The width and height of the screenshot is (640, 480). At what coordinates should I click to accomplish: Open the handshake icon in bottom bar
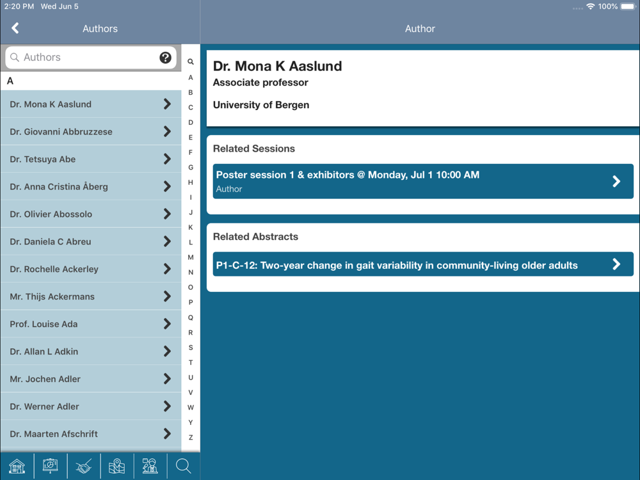(84, 466)
